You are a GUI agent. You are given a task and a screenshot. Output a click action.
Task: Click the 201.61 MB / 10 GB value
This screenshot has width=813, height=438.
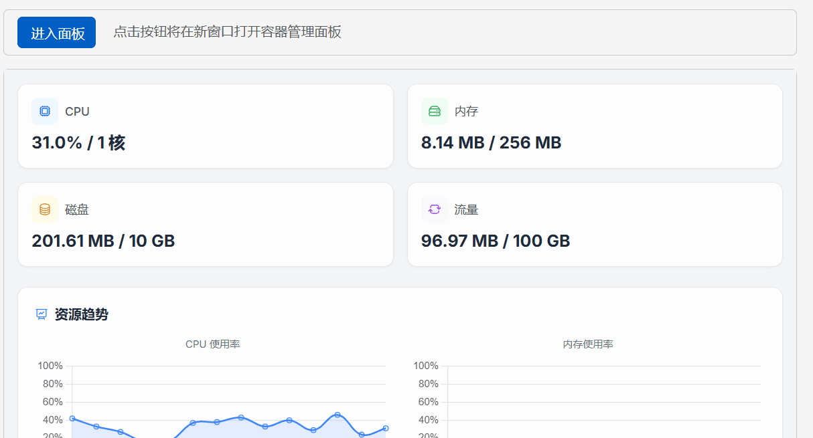tap(103, 241)
